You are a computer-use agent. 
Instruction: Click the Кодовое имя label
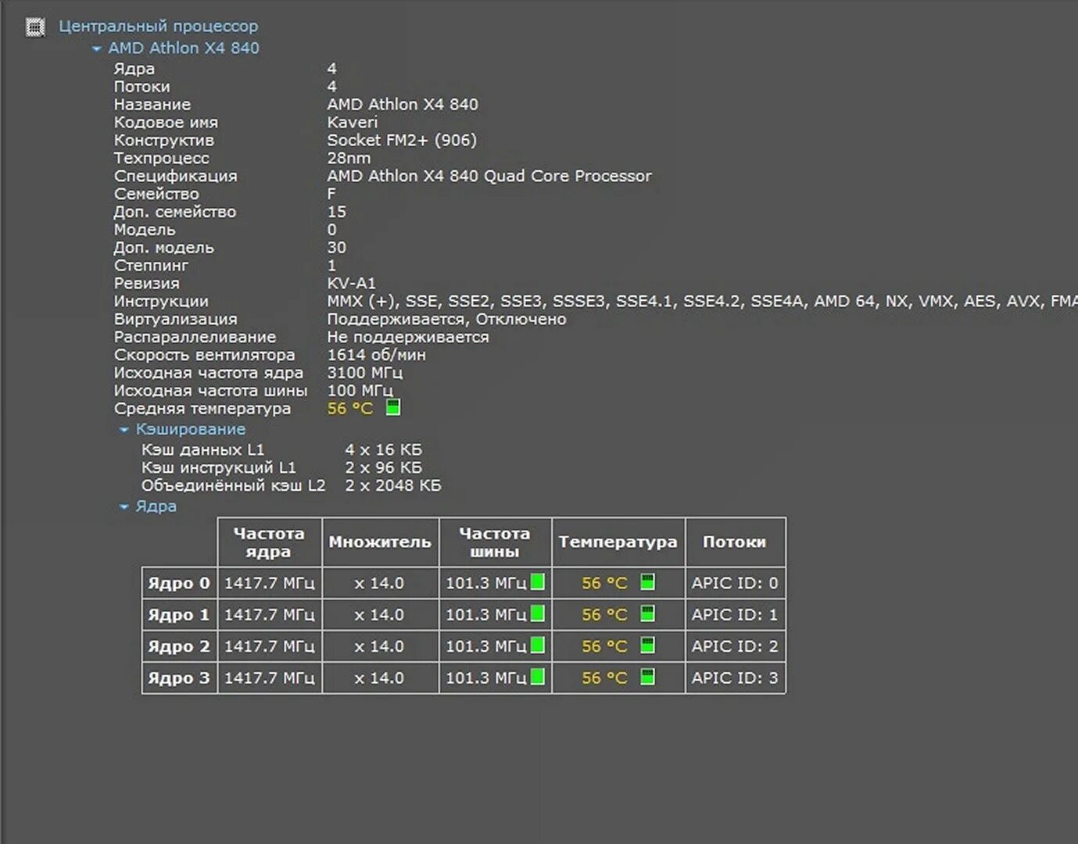(166, 123)
